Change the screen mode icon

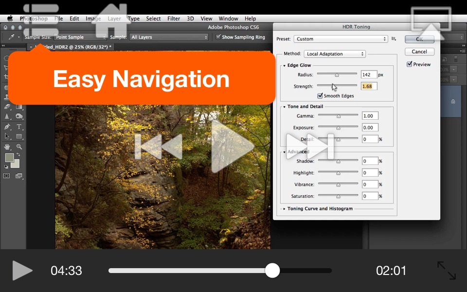(x=19, y=176)
